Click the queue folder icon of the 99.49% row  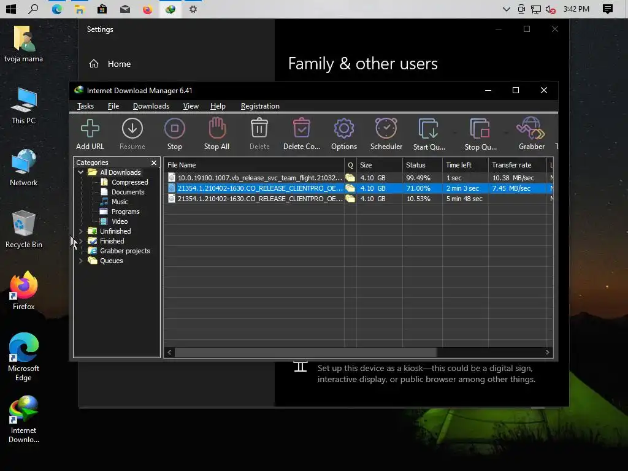point(350,178)
